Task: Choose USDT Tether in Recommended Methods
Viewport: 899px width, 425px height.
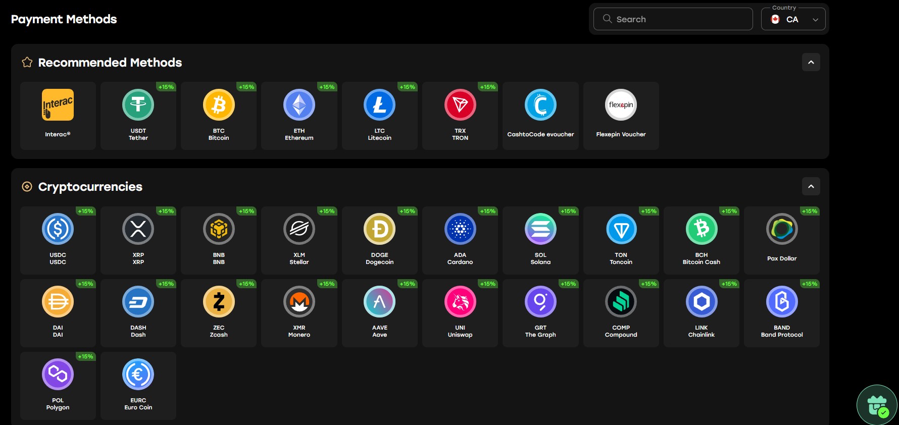Action: (x=138, y=116)
